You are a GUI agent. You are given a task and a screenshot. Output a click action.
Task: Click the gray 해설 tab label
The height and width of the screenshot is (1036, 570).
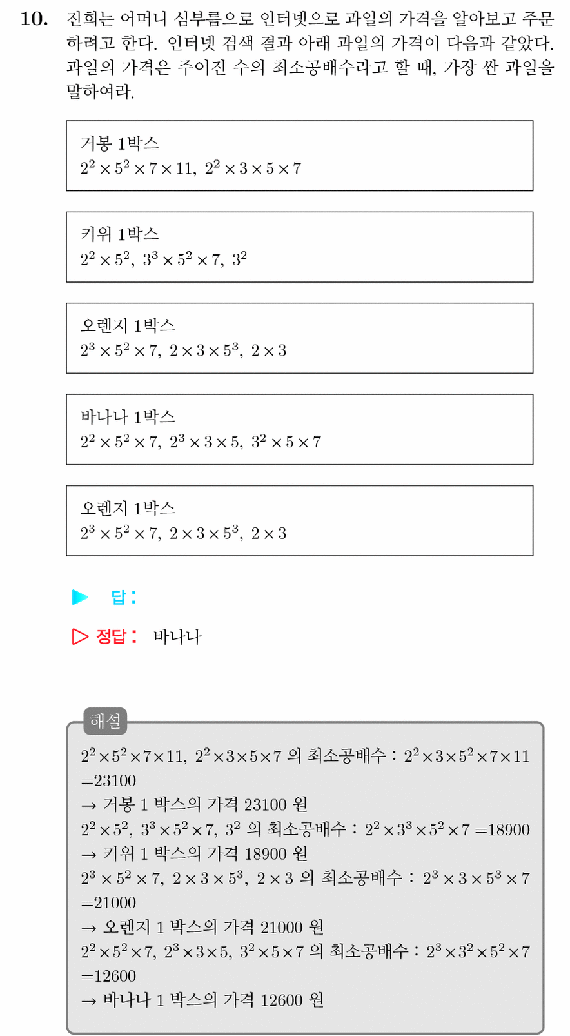tap(105, 721)
